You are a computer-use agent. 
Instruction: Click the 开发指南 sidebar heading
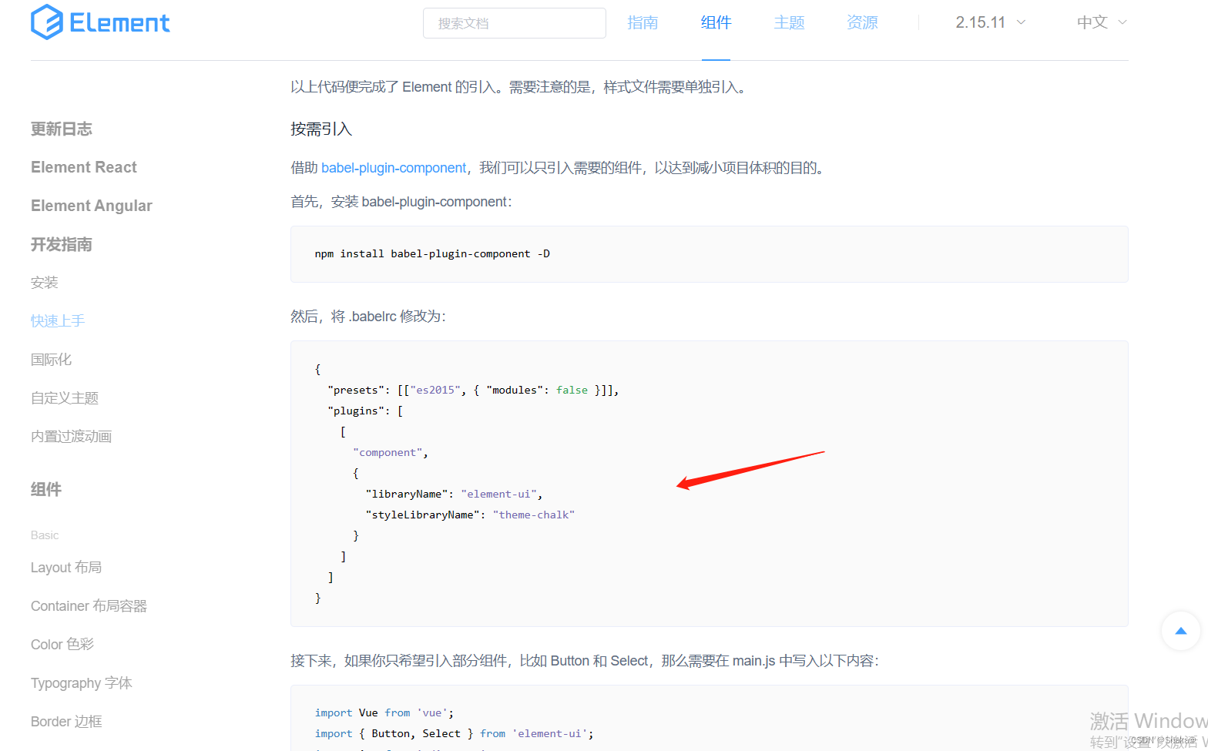pos(62,244)
